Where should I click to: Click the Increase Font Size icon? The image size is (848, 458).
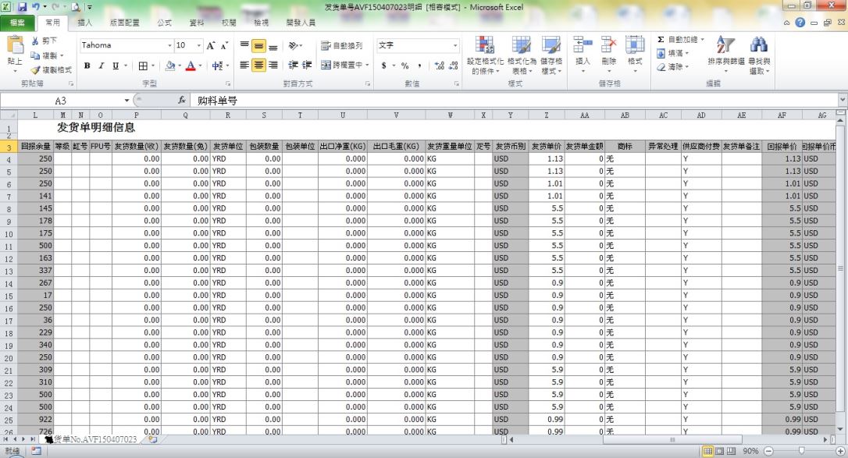click(x=212, y=45)
